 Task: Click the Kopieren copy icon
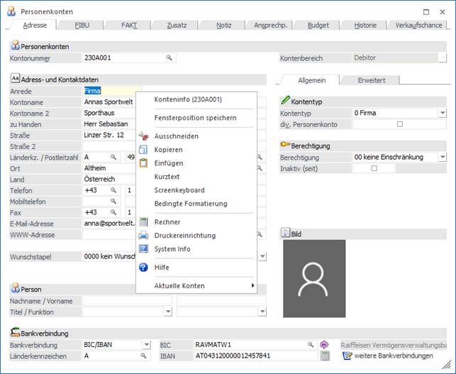pos(143,150)
